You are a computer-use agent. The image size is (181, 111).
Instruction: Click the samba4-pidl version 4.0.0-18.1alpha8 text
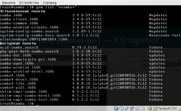click(110, 88)
